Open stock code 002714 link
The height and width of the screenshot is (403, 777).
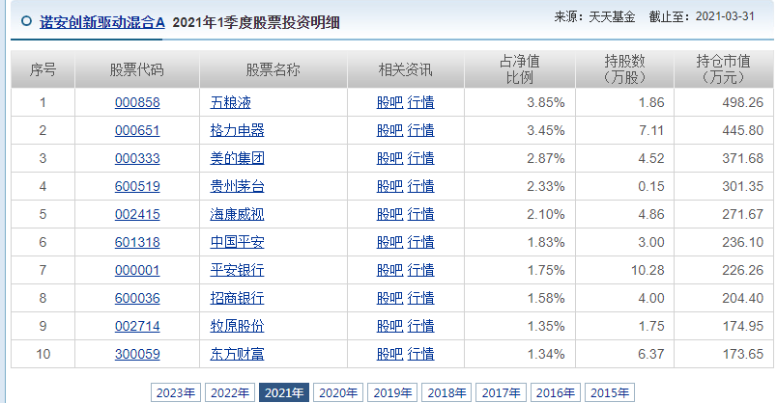point(137,326)
